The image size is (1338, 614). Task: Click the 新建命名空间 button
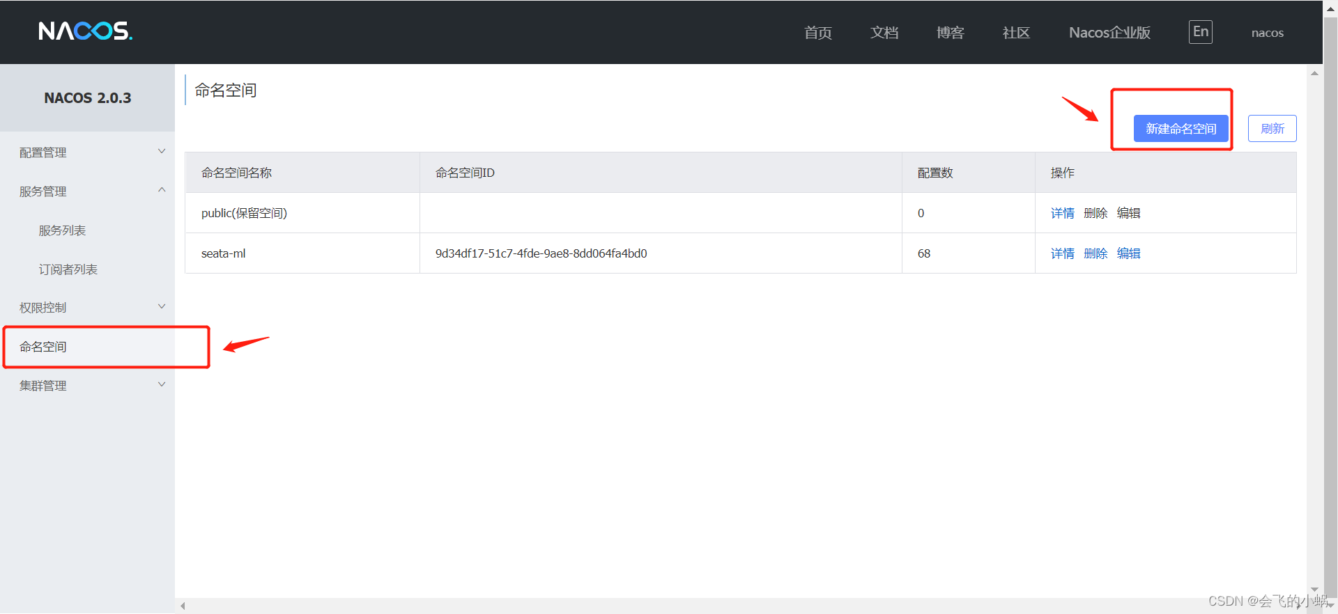[1181, 129]
